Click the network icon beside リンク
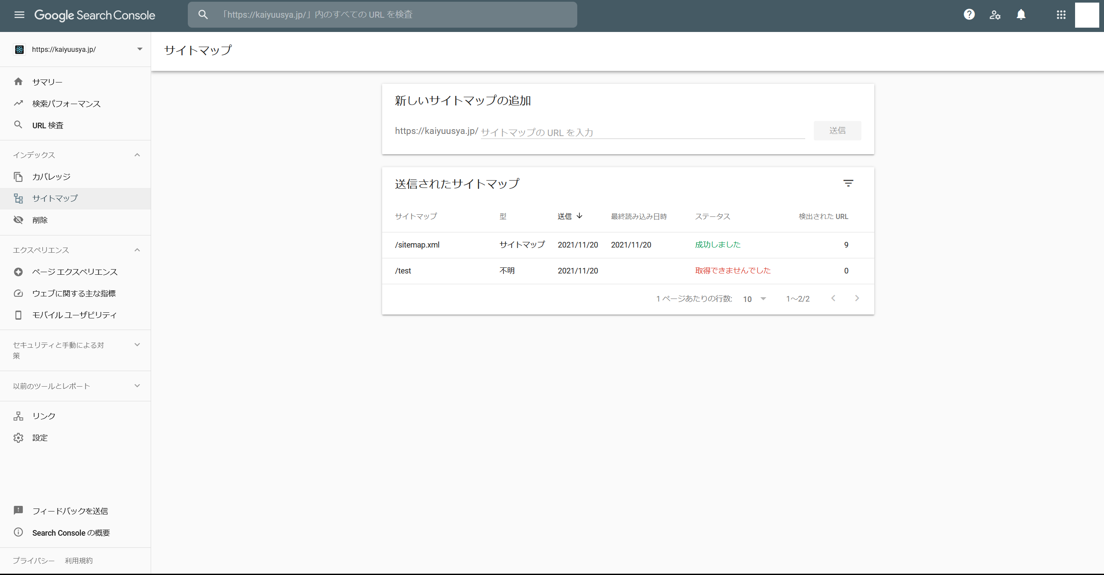This screenshot has height=575, width=1104. tap(18, 416)
